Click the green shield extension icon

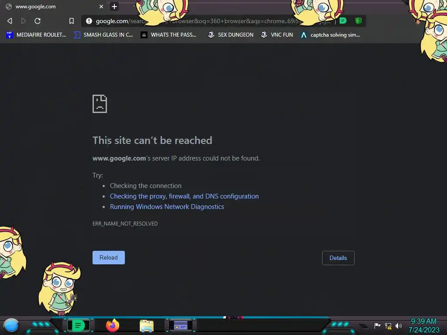coord(358,21)
